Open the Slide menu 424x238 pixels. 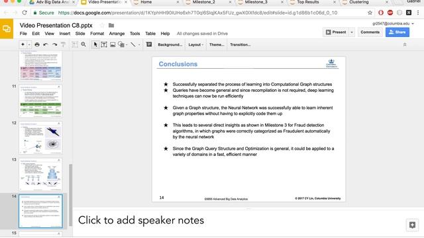pyautogui.click(x=80, y=34)
